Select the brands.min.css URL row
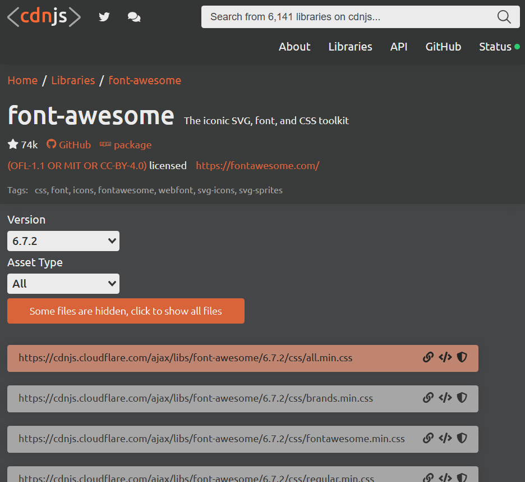The width and height of the screenshot is (525, 482). click(243, 399)
